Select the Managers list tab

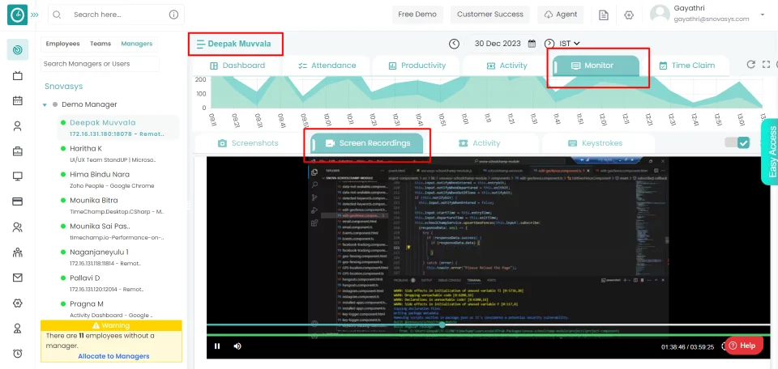pos(136,44)
